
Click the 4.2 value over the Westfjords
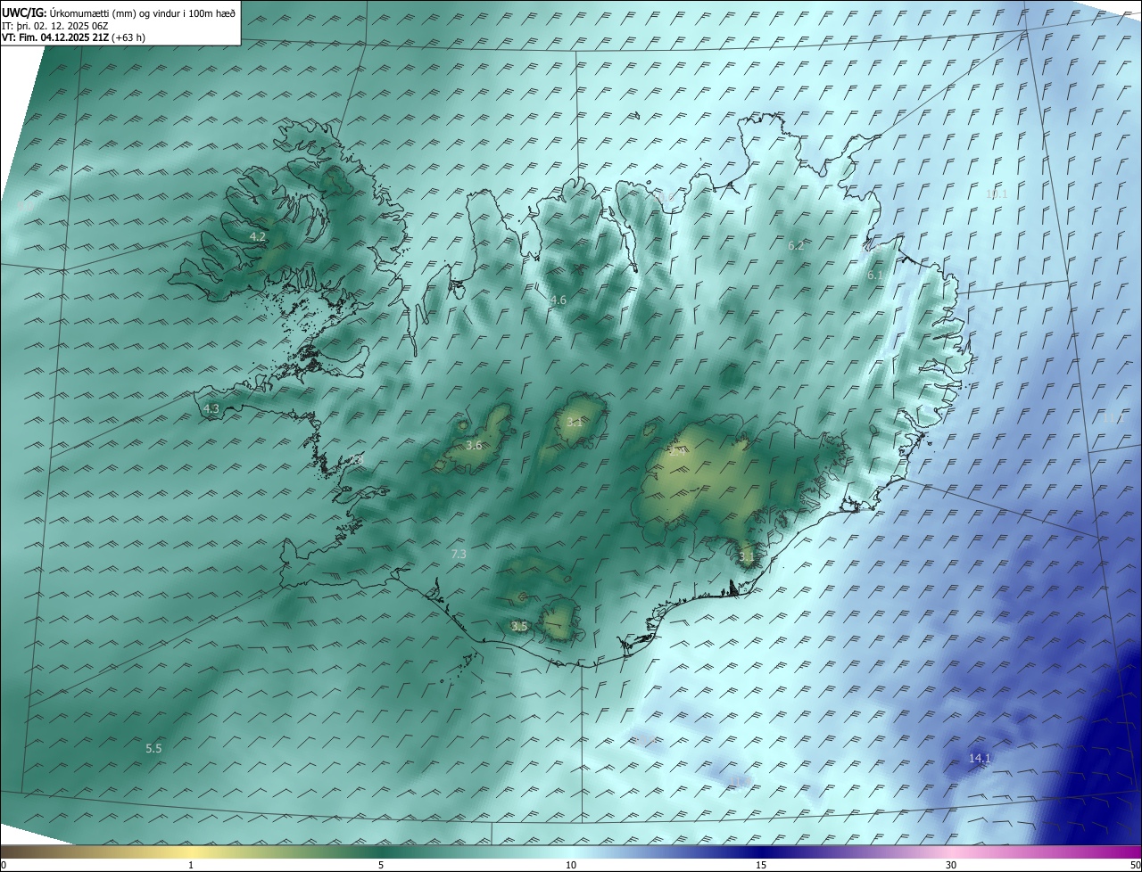coord(258,237)
